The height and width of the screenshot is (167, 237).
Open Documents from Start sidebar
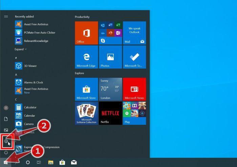click(x=6, y=119)
